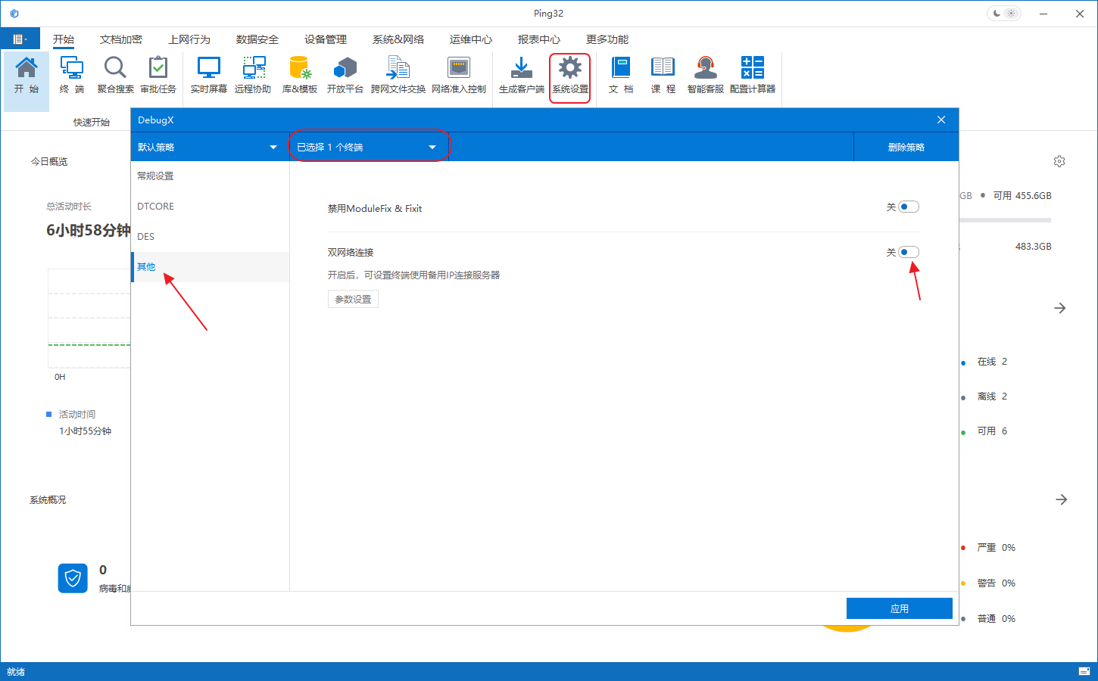Open 课程 courses icon

coord(663,75)
